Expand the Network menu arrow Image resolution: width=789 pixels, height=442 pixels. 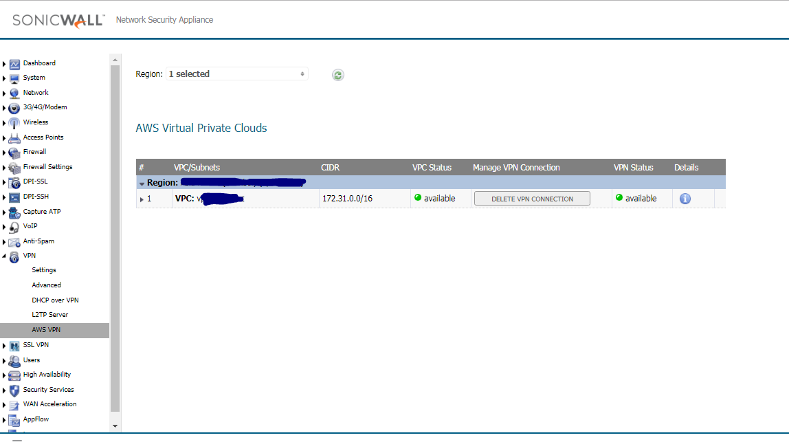pyautogui.click(x=4, y=93)
